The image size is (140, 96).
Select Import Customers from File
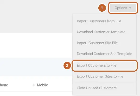pyautogui.click(x=99, y=21)
